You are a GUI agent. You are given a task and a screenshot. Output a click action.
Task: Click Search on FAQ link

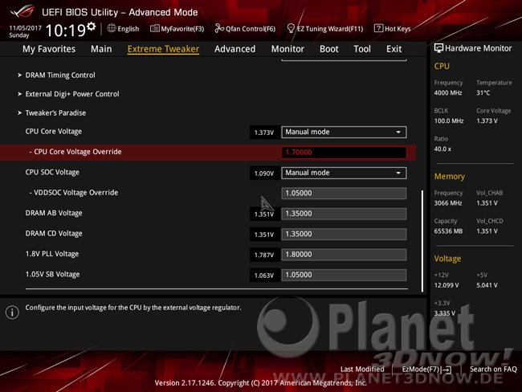point(493,369)
